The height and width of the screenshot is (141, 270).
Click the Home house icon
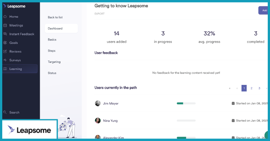click(x=5, y=17)
